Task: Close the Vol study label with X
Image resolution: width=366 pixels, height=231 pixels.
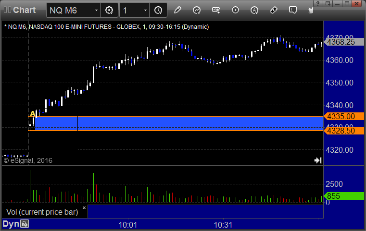Action: [84, 207]
